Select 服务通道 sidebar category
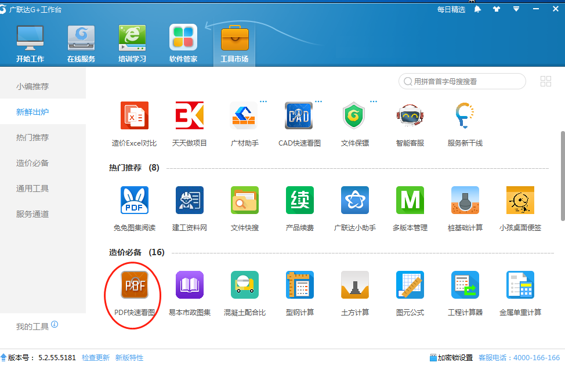The width and height of the screenshot is (565, 366). pyautogui.click(x=43, y=214)
